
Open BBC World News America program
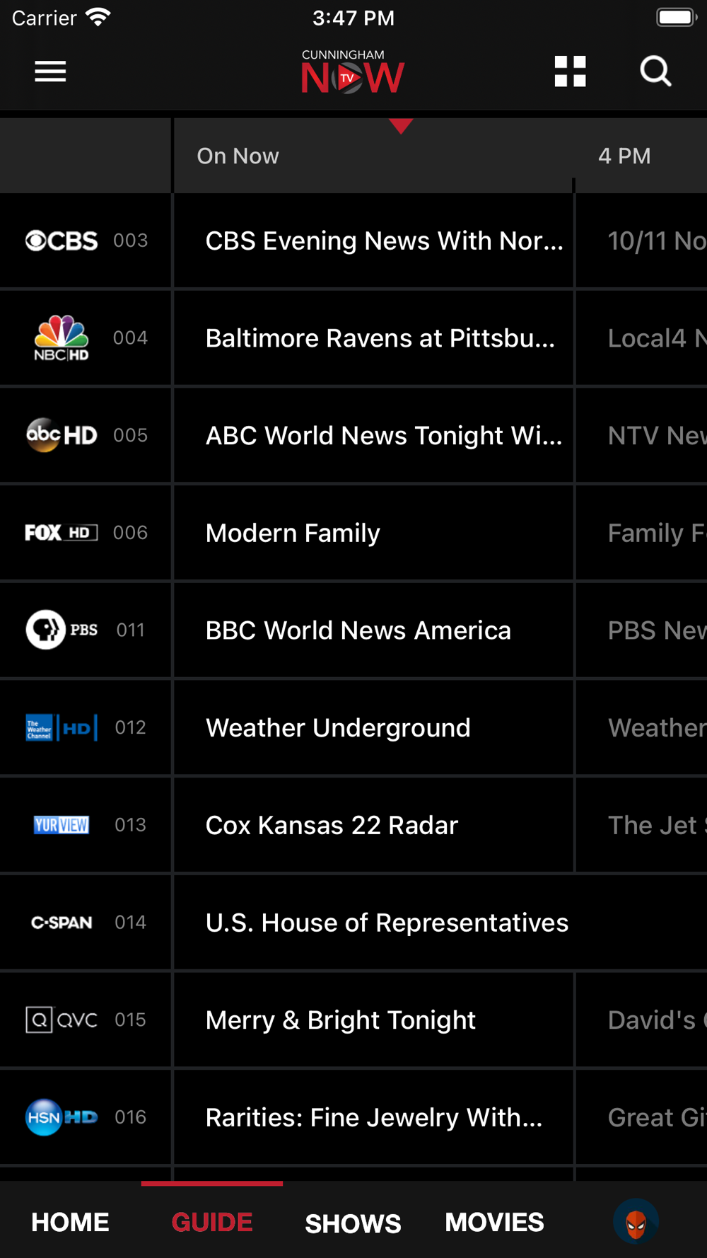[x=373, y=630]
